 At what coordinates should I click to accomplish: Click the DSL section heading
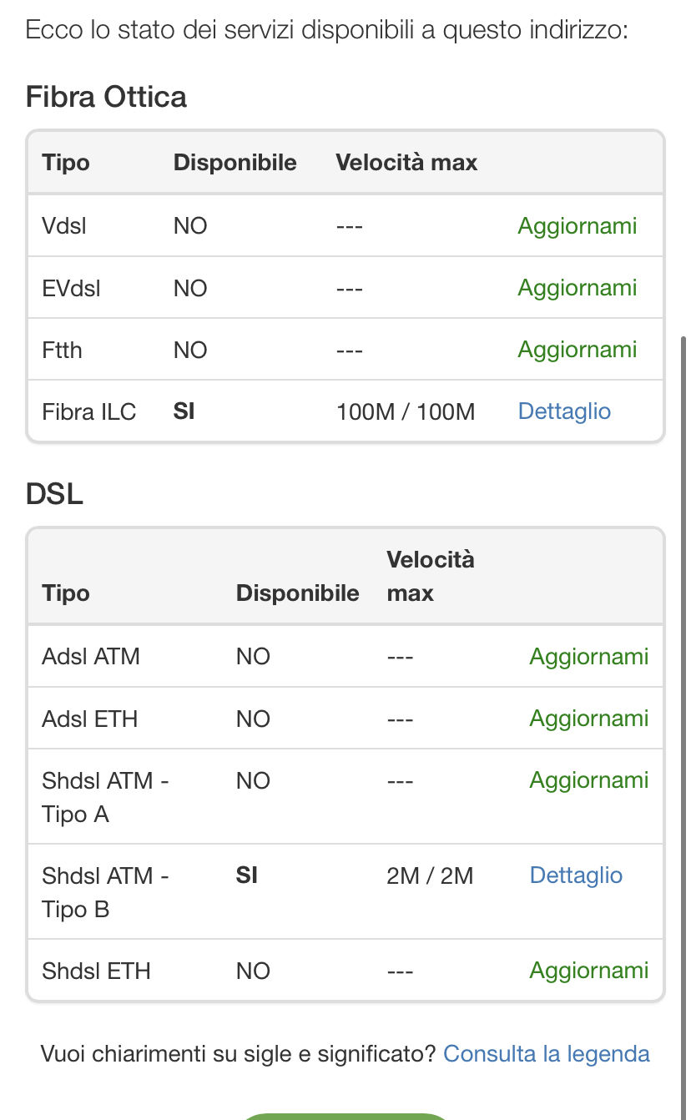(54, 494)
